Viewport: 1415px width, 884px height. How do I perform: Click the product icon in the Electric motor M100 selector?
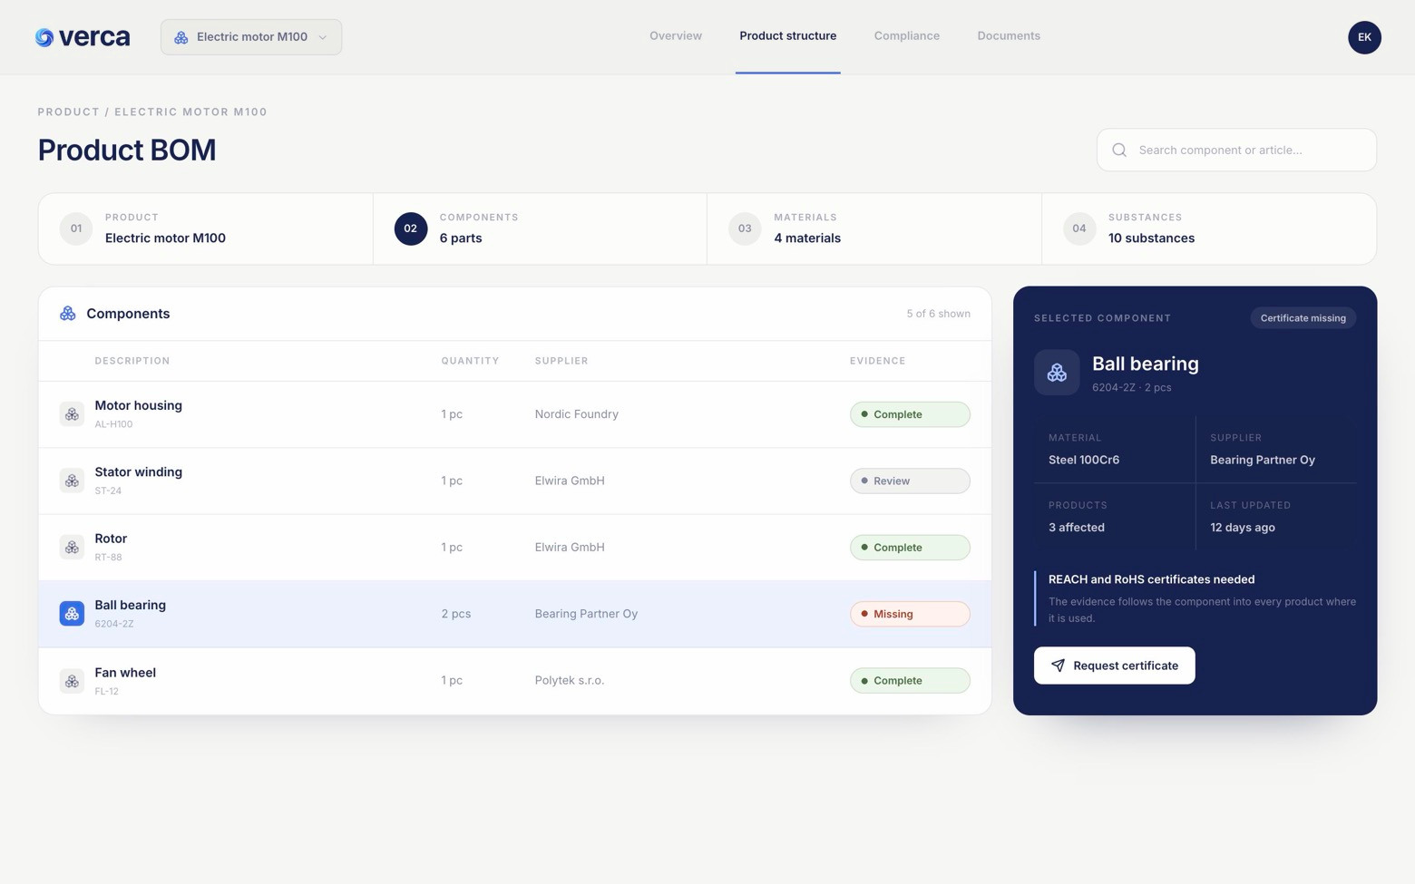point(181,37)
